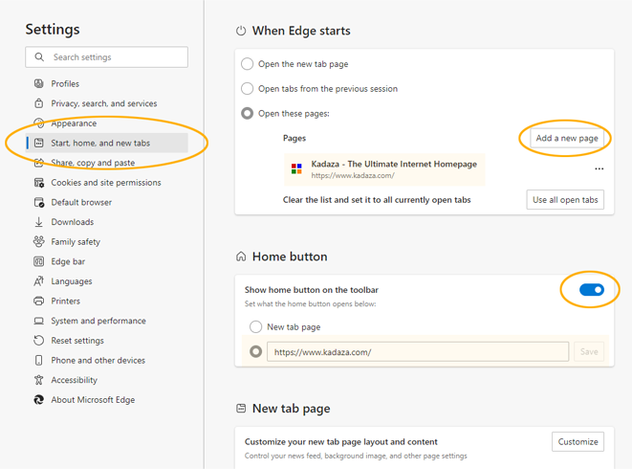Click the Cookies and site permissions icon
This screenshot has width=632, height=469.
38,183
